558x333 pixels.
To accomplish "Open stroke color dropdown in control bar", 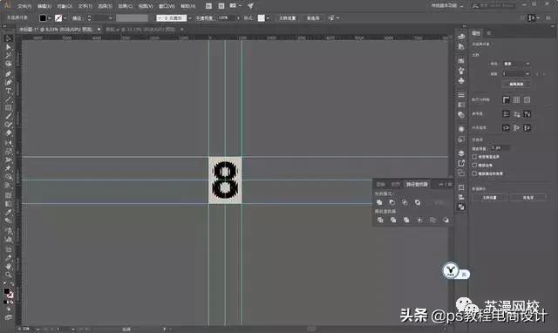I will pos(65,18).
